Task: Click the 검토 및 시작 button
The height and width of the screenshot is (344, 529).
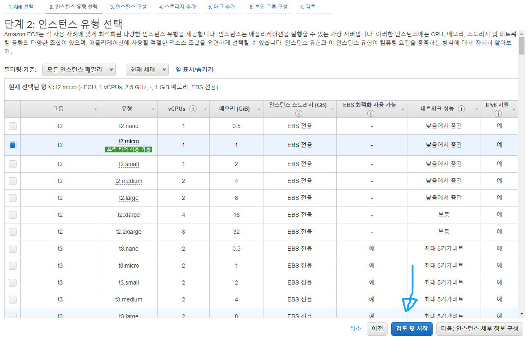Action: [x=412, y=329]
